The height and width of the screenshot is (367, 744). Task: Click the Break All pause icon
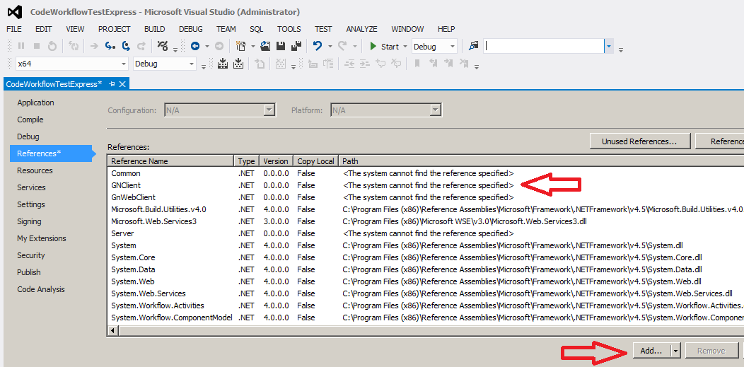[x=21, y=46]
